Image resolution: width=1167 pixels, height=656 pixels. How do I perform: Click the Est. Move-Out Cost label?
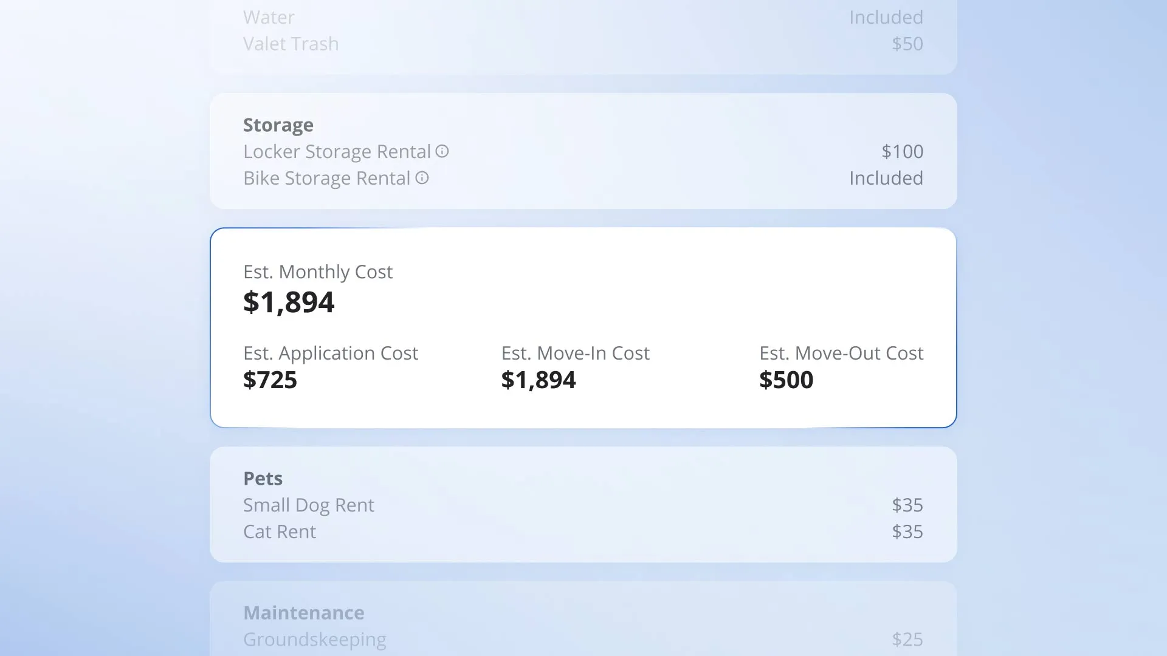coord(841,354)
